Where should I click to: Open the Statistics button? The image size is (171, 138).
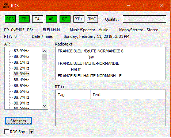pos(18,121)
